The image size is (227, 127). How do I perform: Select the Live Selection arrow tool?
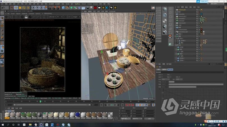coord(12,8)
